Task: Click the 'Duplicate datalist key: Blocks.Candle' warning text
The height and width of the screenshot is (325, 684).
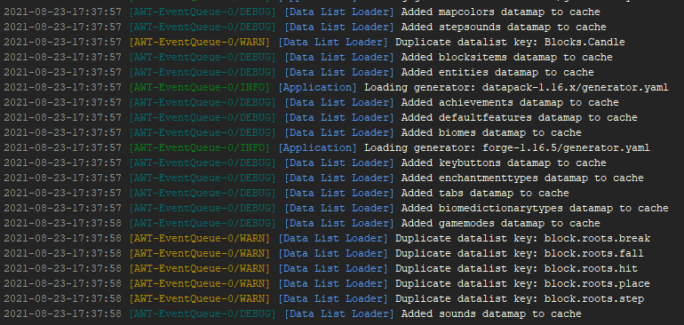Action: coord(510,43)
